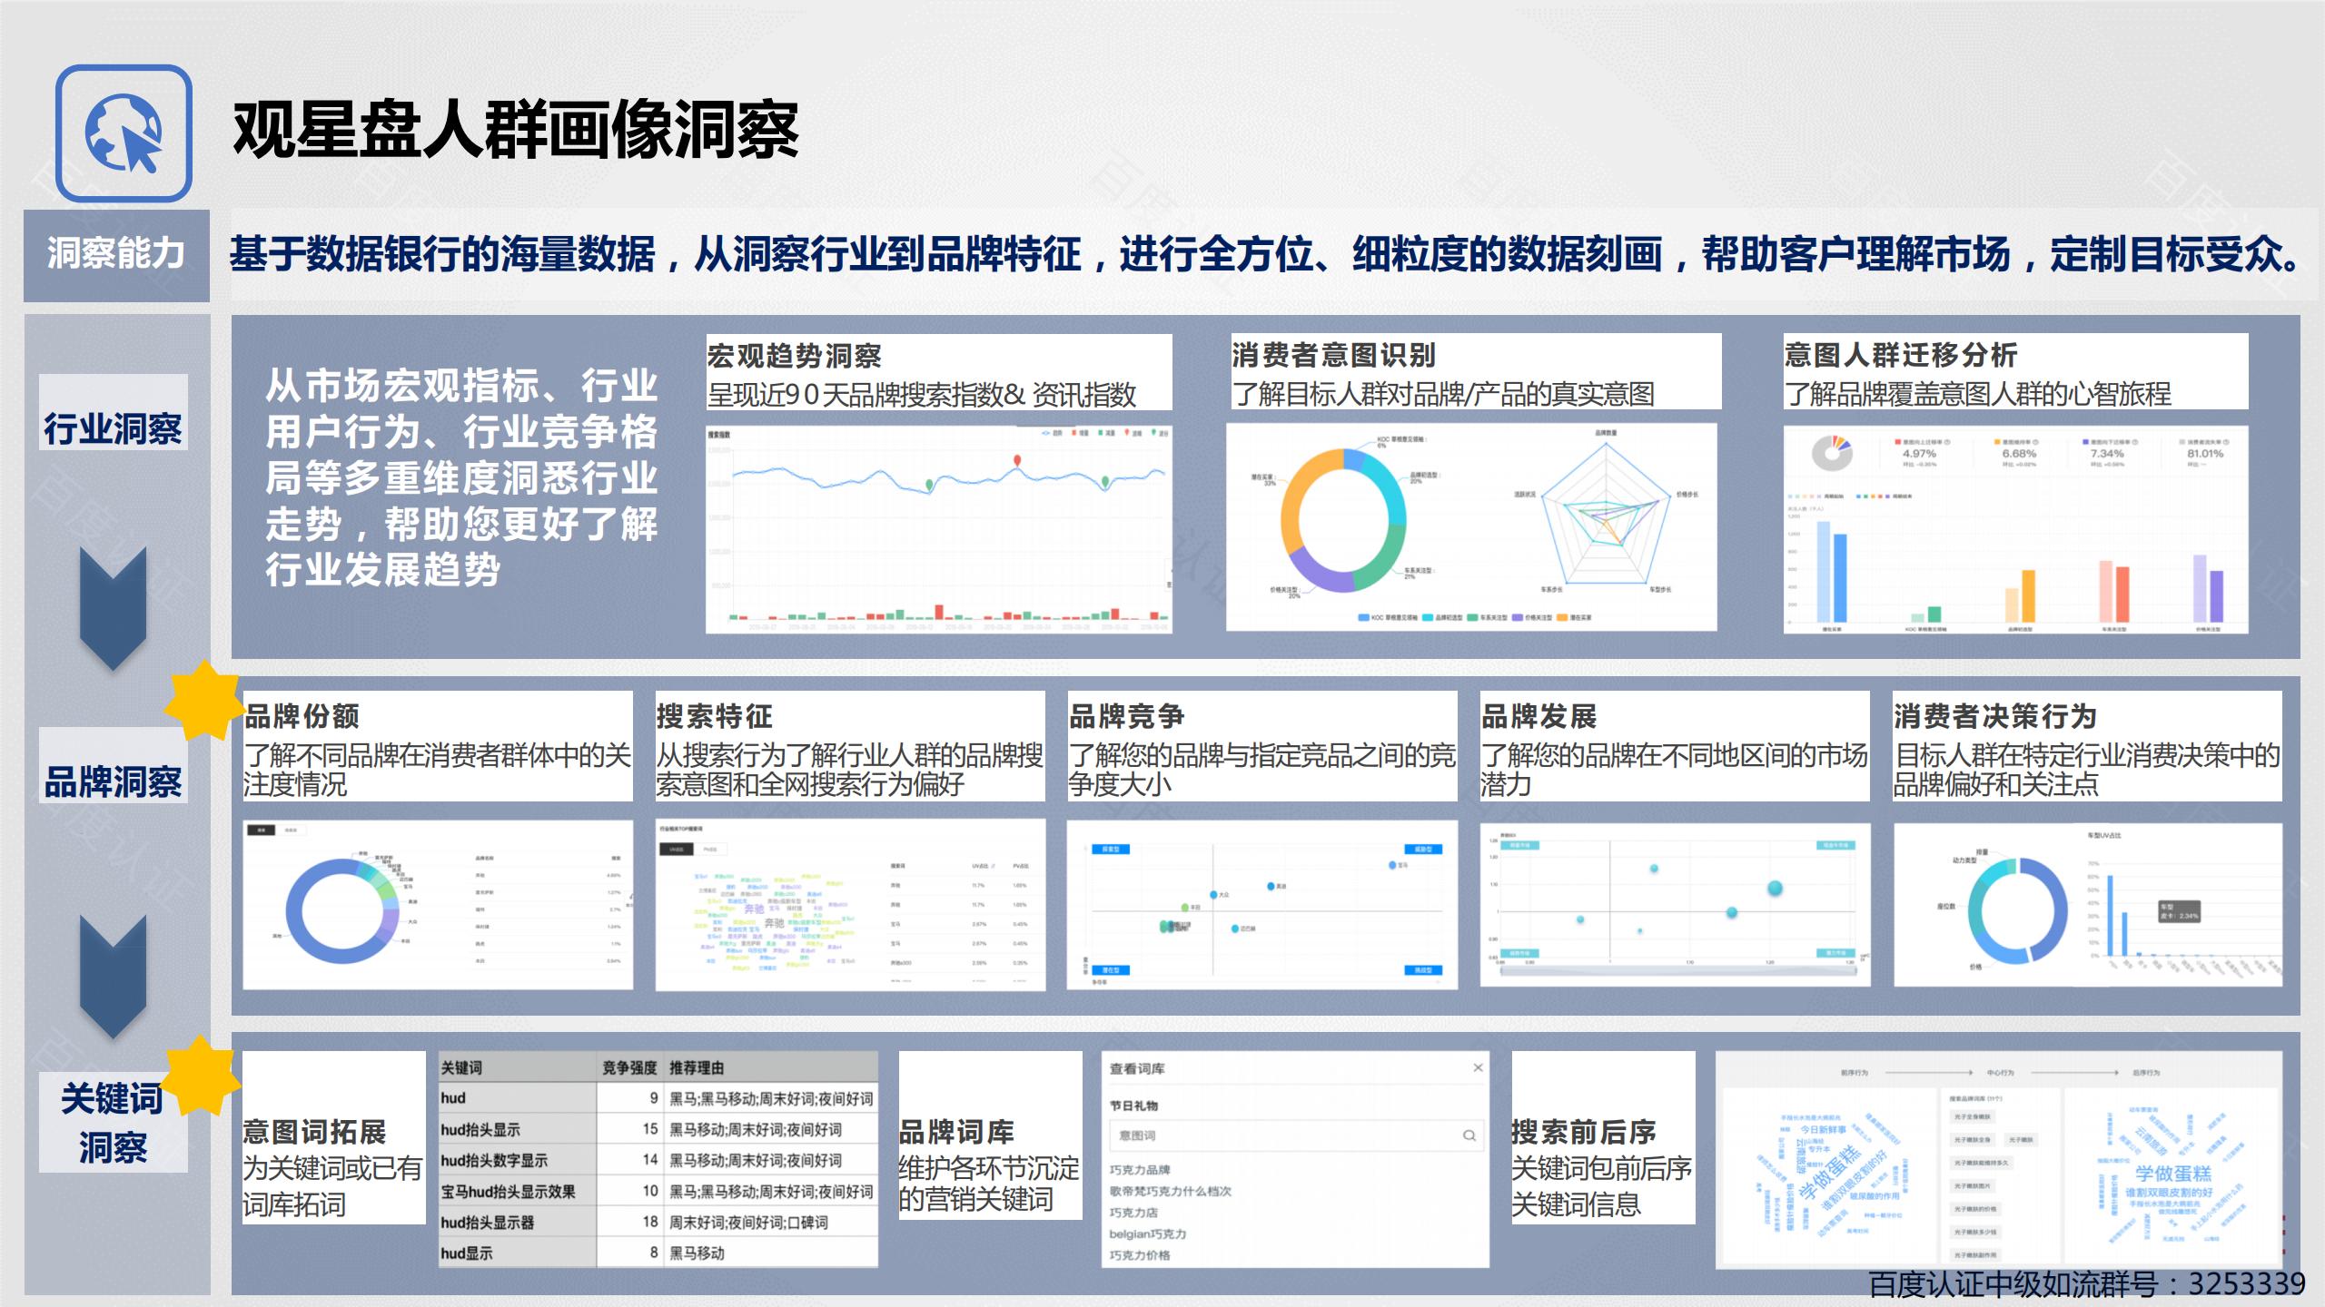This screenshot has width=2325, height=1307.
Task: Click 巧克力店 list entry
Action: [1133, 1213]
